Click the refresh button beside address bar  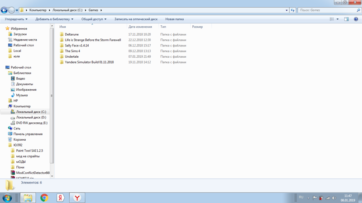[292, 10]
